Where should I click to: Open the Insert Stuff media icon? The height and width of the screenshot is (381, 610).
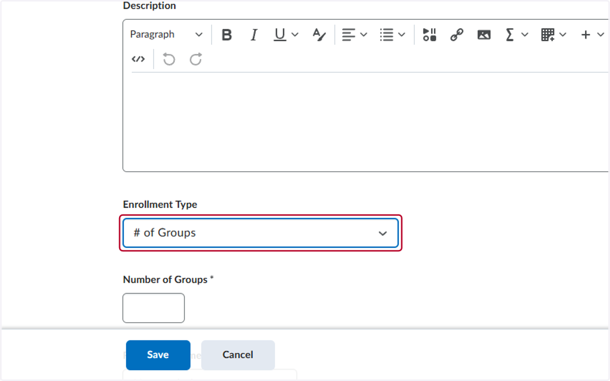coord(430,35)
